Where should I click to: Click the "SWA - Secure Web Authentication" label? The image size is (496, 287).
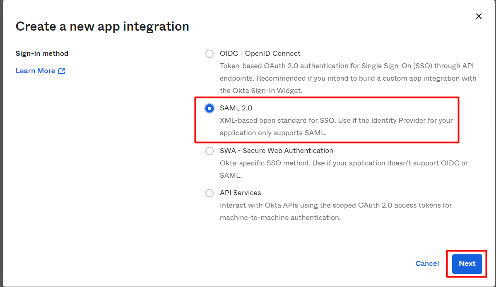(x=276, y=151)
